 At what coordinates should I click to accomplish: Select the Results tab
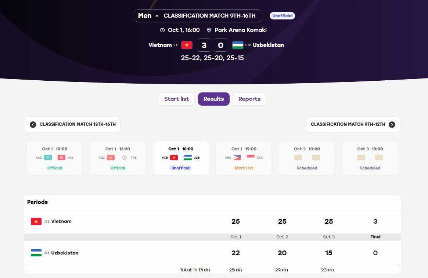click(214, 99)
